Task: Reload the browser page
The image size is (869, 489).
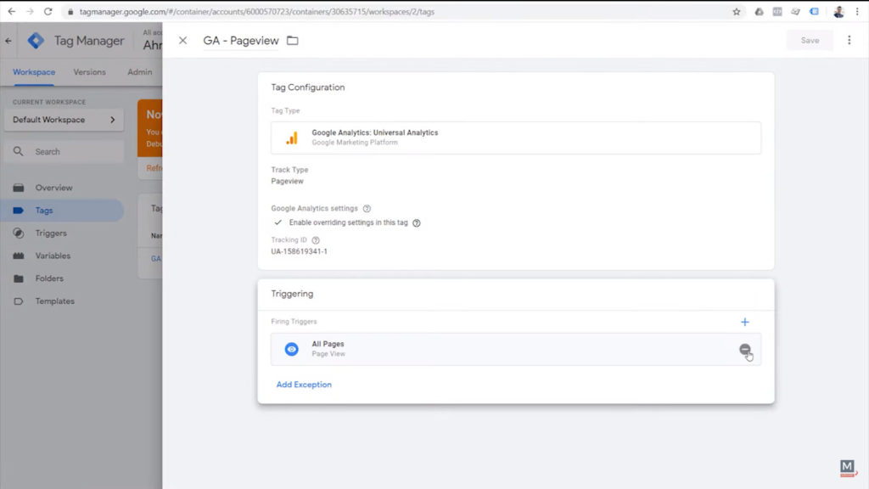Action: (48, 12)
